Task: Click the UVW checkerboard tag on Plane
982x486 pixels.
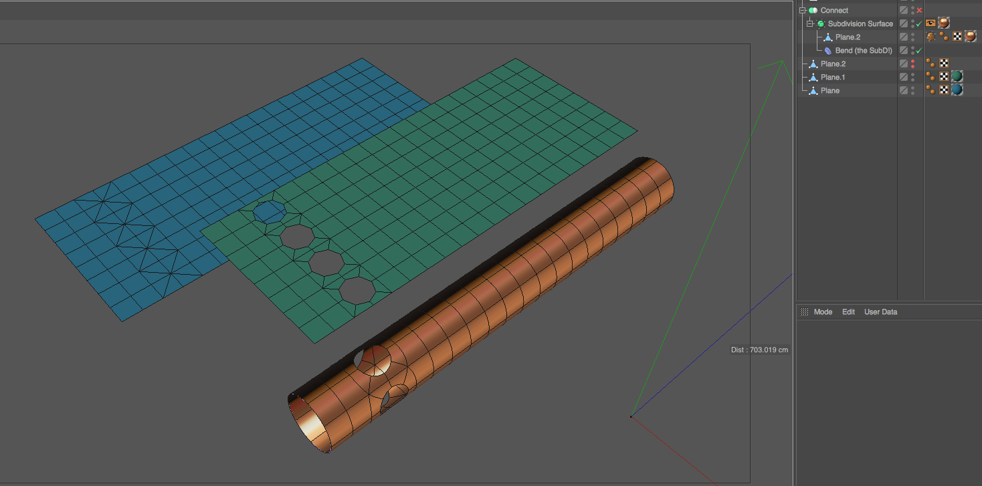Action: click(x=944, y=90)
